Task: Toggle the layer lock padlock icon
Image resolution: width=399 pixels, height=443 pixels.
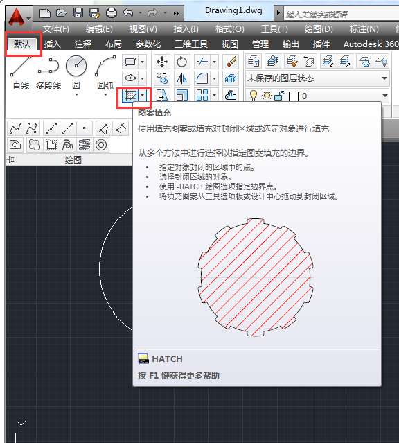Action: (x=280, y=96)
